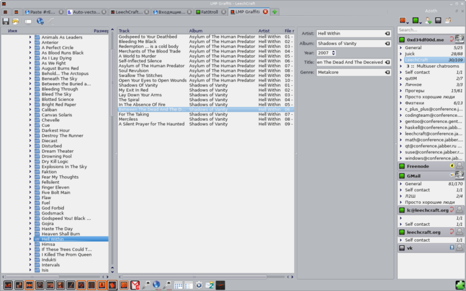Switch to the LeechCraft... tab
466x291 pixels.
pyautogui.click(x=129, y=12)
